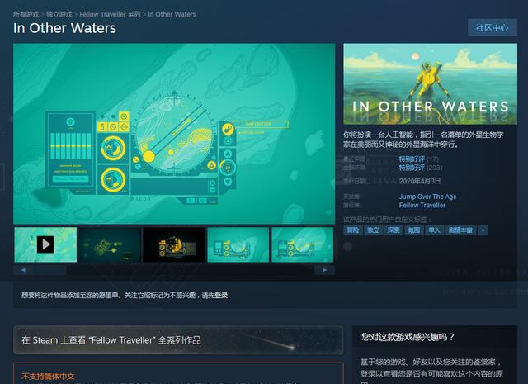Open developer Jump Over The Age link
The height and width of the screenshot is (384, 528).
pos(428,197)
